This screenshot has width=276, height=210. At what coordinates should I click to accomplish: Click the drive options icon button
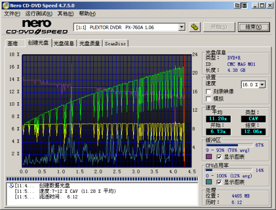tap(195, 27)
